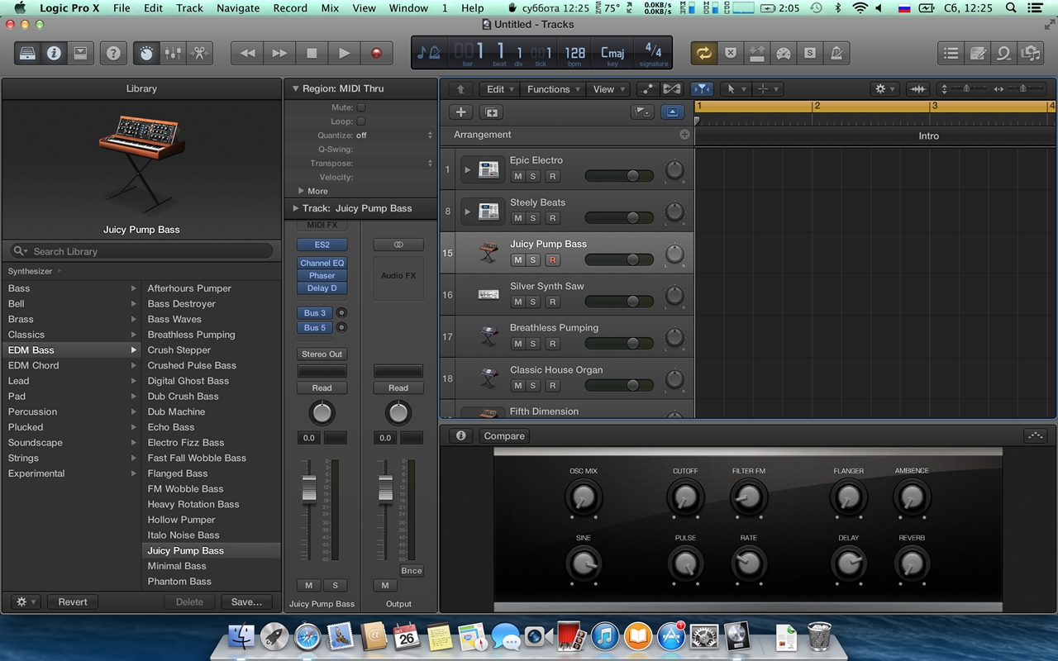Open the File menu
Viewport: 1058px width, 661px height.
pyautogui.click(x=122, y=8)
